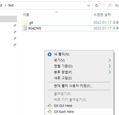Expand the arrow next to 정렬 기준(O)
119x115 pixels.
(x=110, y=66)
